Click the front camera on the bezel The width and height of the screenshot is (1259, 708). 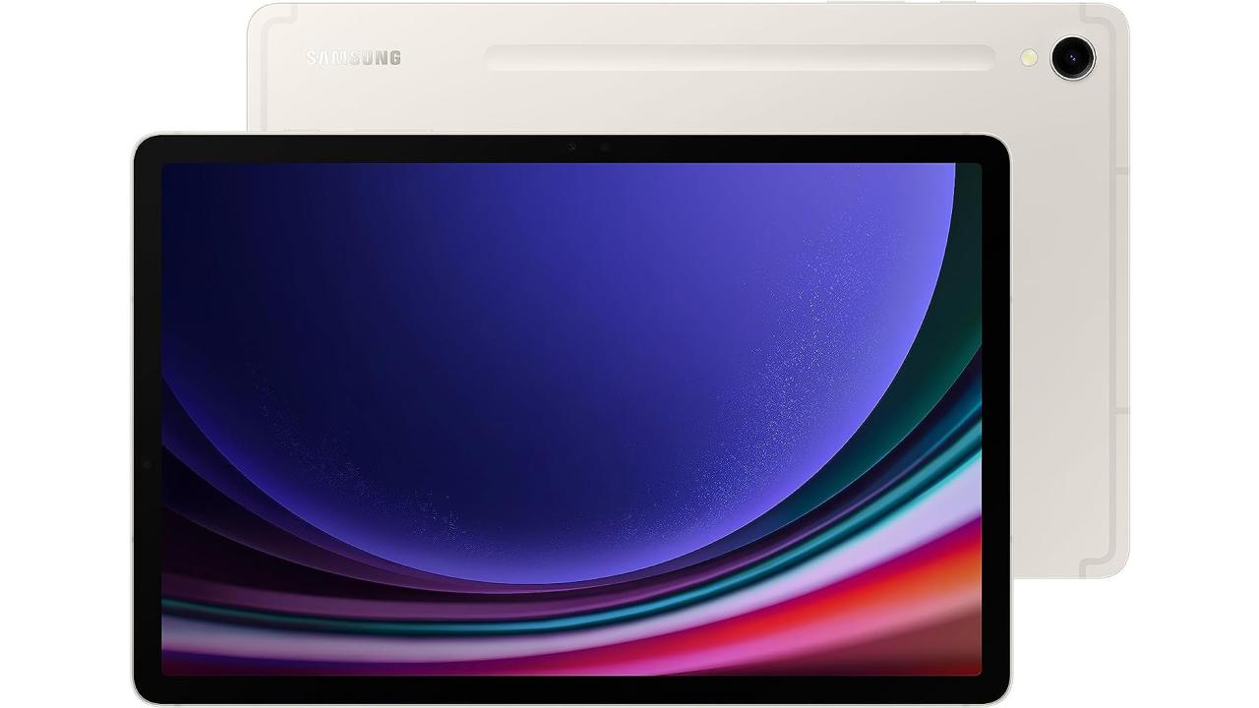[571, 147]
